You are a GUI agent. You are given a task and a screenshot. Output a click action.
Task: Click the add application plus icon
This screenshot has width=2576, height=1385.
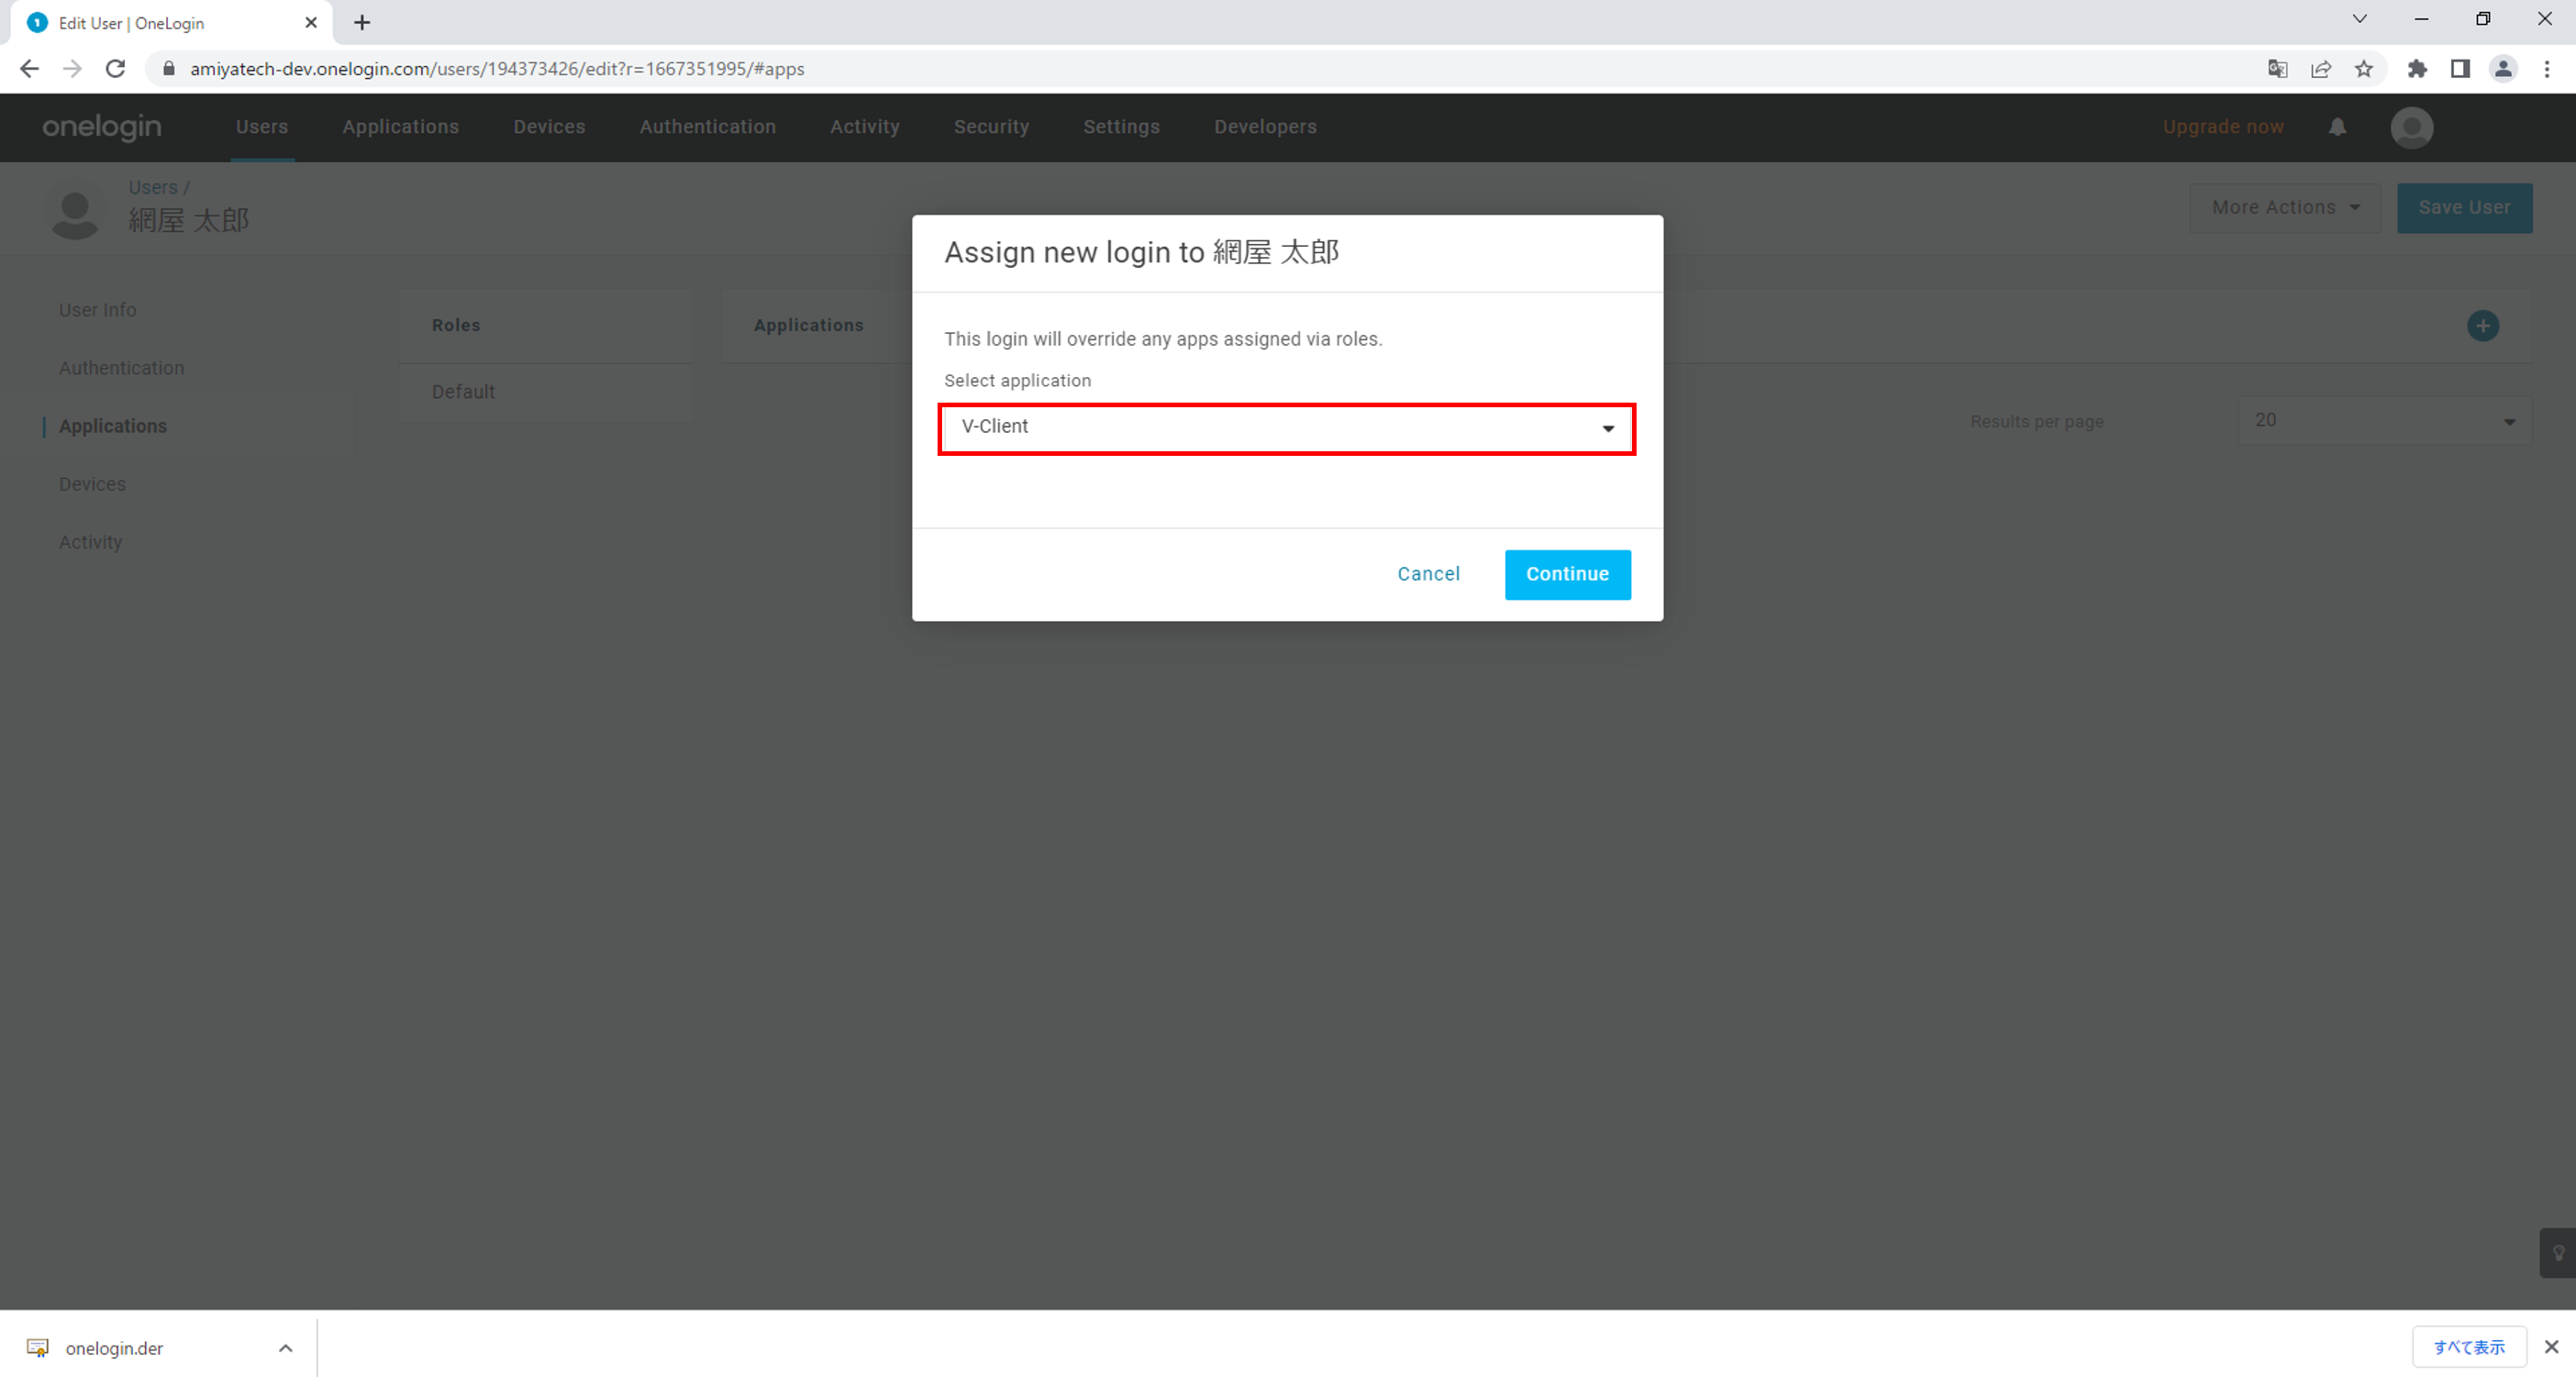click(2483, 325)
